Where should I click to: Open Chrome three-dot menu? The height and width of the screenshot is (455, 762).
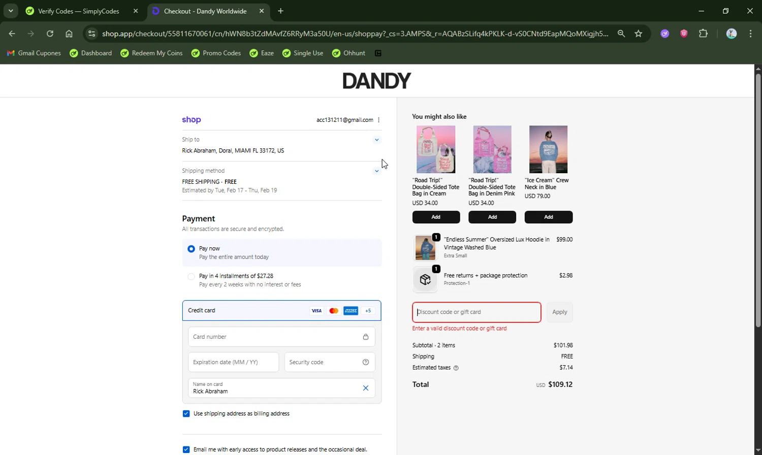click(x=750, y=34)
